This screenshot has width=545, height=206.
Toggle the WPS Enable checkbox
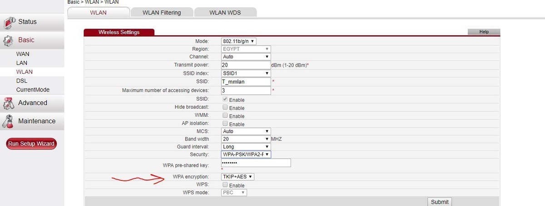(225, 185)
